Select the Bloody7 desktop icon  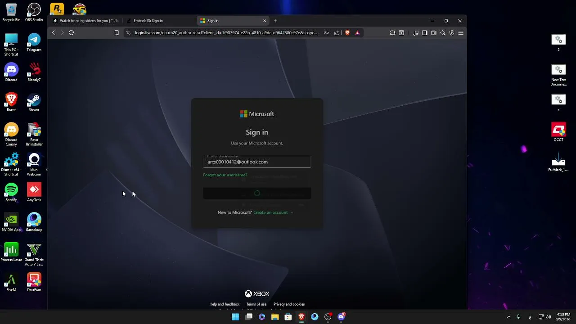coord(34,72)
